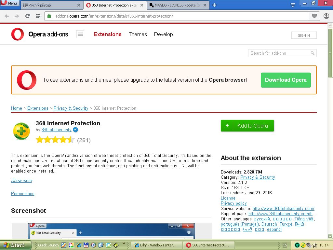Screen dimensions: 333x250
Task: Launch Internet Explorer from Quick Launch
Action: [79, 245]
